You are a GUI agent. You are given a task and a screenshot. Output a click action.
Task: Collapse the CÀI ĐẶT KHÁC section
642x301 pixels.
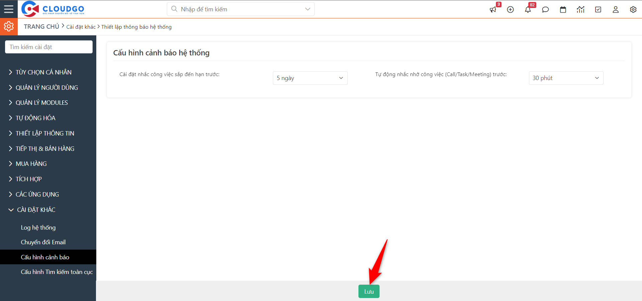coord(36,210)
